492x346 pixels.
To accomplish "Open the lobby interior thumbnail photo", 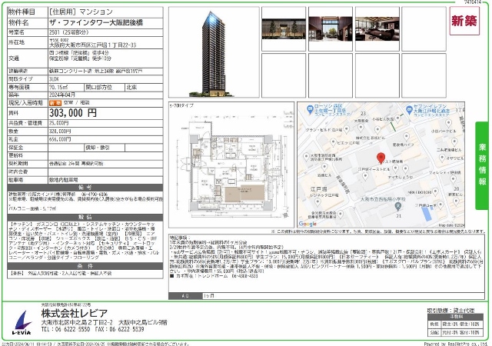I will coord(331,29).
